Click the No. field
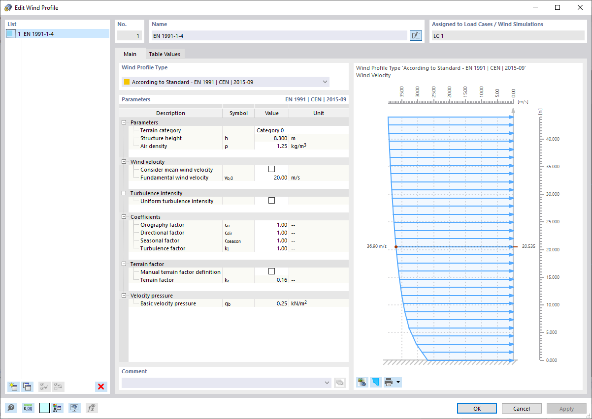The width and height of the screenshot is (592, 419). (x=130, y=35)
